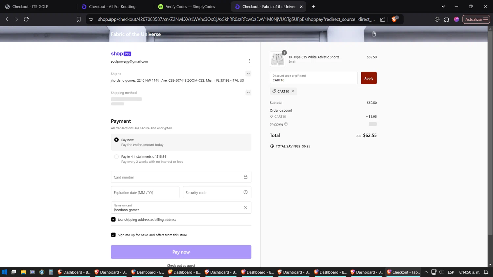493x277 pixels.
Task: Bookmark this page
Action: 79,19
